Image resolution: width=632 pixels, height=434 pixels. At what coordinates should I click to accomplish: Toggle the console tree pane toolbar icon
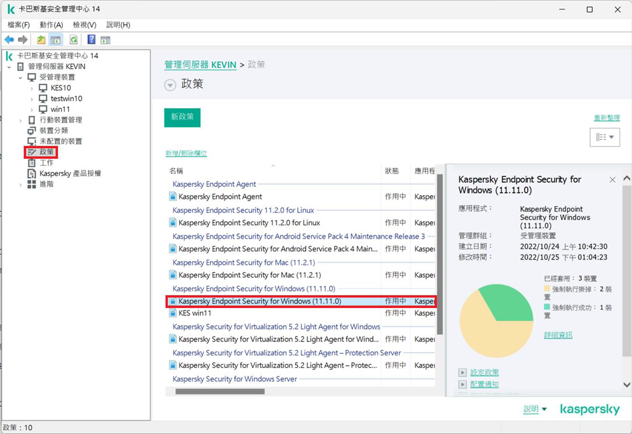pos(56,40)
